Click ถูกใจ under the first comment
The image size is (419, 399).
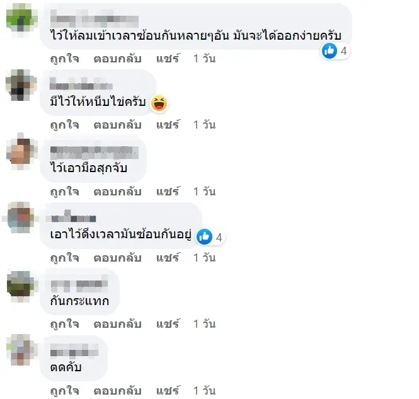pos(65,59)
